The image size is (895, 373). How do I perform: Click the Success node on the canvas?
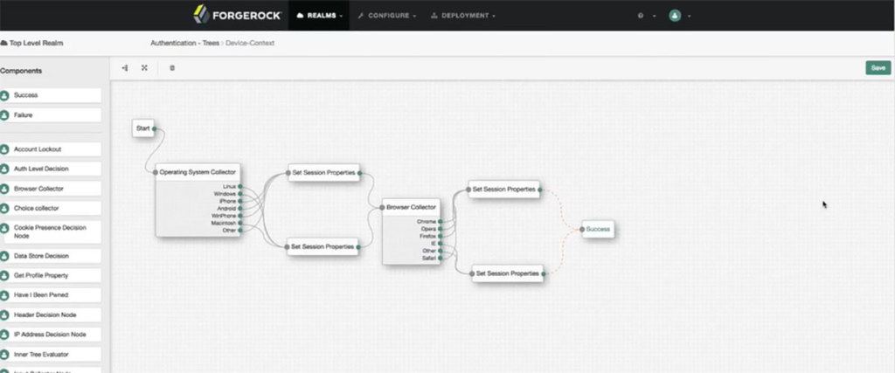click(x=598, y=229)
